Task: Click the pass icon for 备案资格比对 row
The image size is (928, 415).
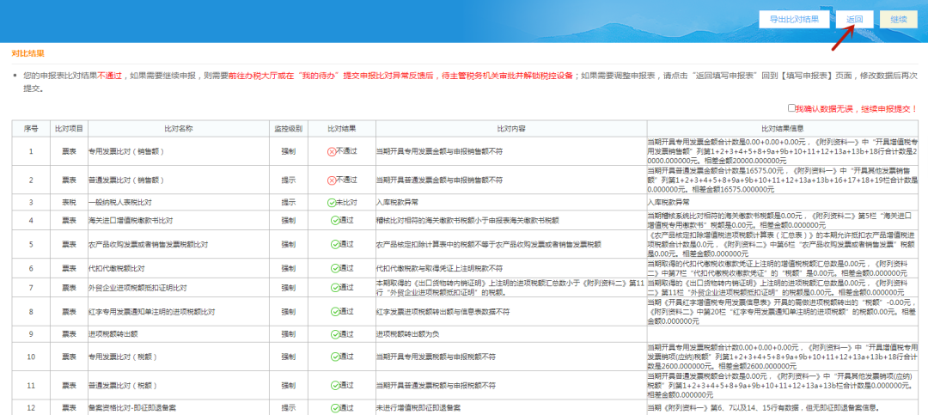Action: pyautogui.click(x=335, y=408)
